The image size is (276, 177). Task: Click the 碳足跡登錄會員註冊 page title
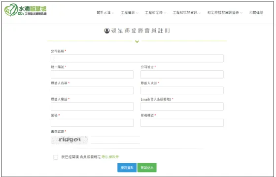140,30
